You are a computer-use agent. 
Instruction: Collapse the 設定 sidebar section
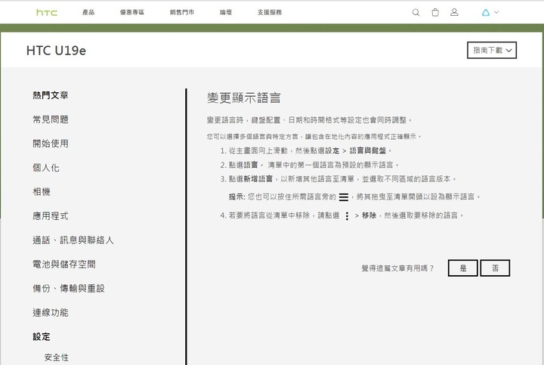pos(42,336)
